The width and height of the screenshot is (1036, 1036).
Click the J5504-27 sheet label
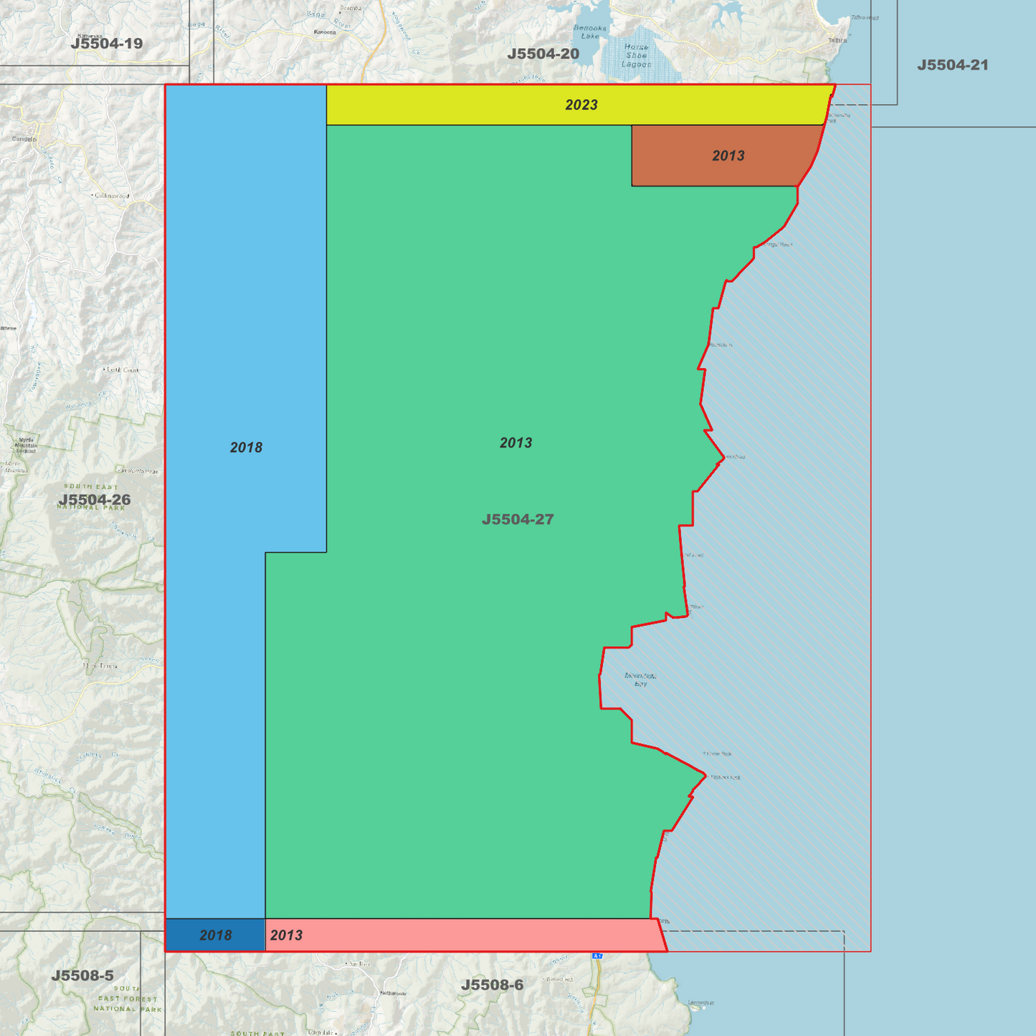point(518,519)
